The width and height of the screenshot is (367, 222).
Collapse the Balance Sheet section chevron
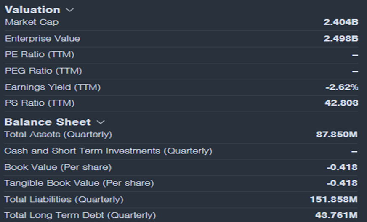click(x=100, y=122)
